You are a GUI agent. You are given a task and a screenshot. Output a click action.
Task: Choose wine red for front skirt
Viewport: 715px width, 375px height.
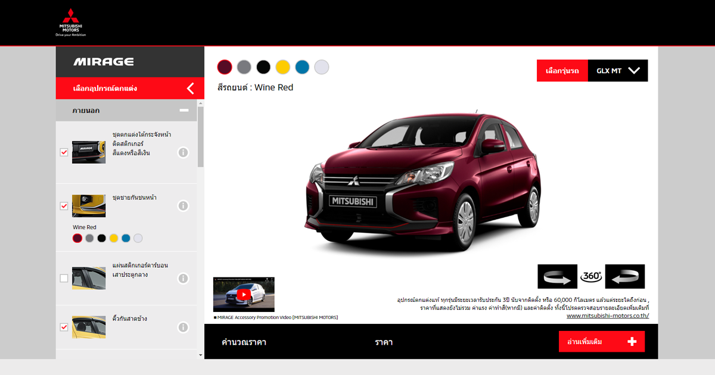coord(77,238)
